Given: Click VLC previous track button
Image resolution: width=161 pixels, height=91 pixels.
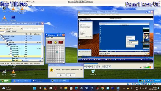Looking at the screenshot, I should tap(85, 67).
